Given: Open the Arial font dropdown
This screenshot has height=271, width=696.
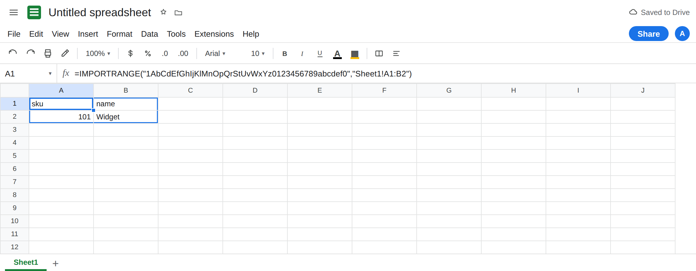Looking at the screenshot, I should click(215, 53).
